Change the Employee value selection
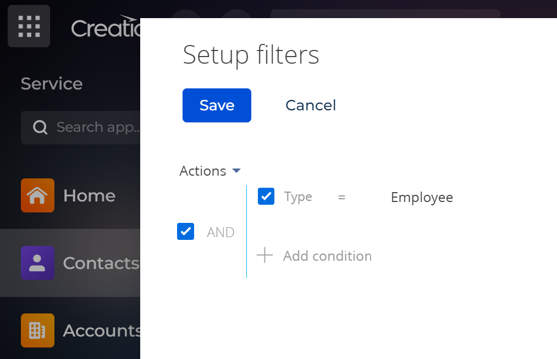Screen dimensions: 557x359 point(422,197)
